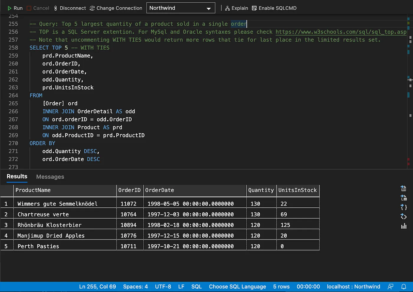Image resolution: width=413 pixels, height=292 pixels.
Task: Select row number 5 header
Action: (6, 246)
